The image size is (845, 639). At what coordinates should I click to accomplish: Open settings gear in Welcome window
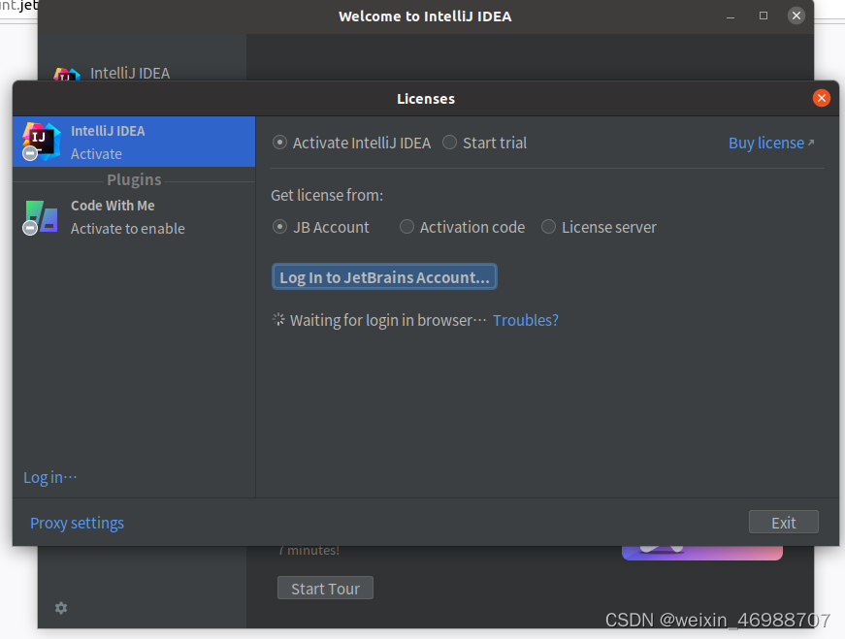pyautogui.click(x=61, y=608)
